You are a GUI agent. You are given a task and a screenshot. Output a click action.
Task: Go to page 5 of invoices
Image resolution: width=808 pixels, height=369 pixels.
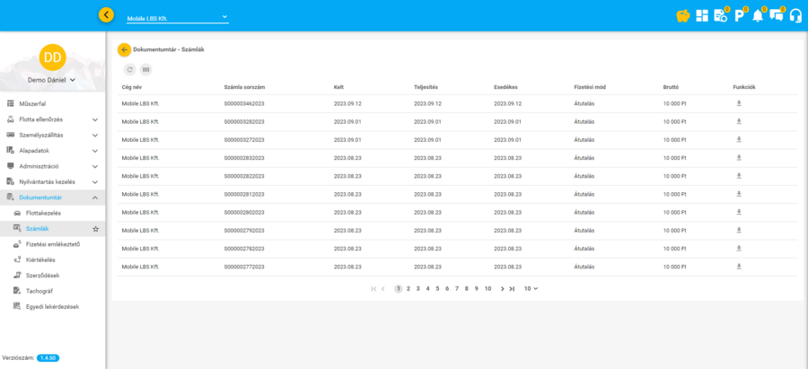tap(437, 288)
